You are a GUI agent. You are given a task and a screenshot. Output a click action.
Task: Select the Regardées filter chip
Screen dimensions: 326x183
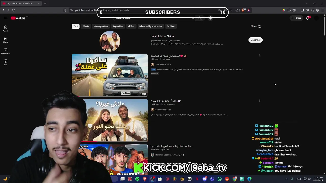tap(118, 26)
